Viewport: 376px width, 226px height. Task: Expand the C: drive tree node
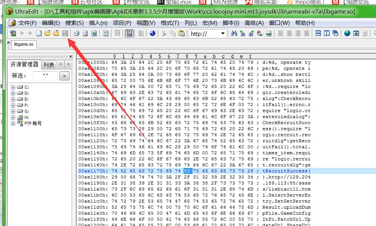click(x=13, y=87)
